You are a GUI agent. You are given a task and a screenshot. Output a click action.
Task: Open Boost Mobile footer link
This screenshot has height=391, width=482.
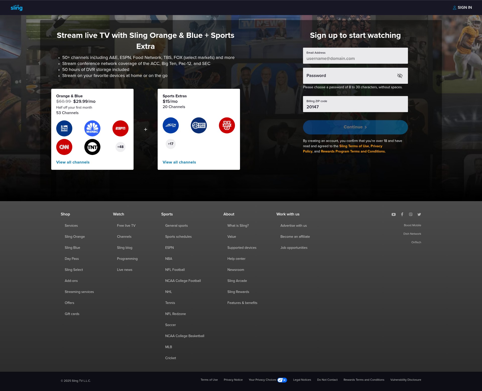tap(412, 225)
